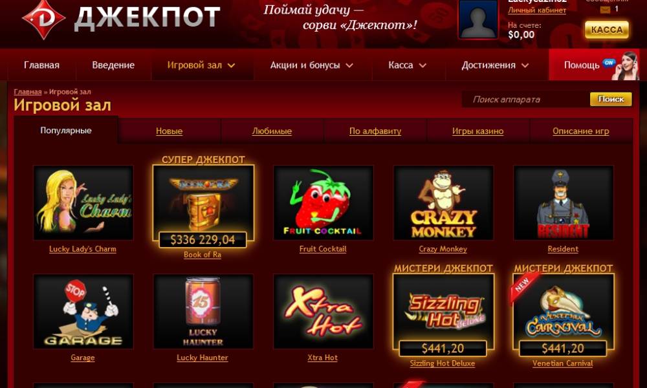The width and height of the screenshot is (647, 388).
Task: Click the Garage policeman game icon
Action: click(x=83, y=311)
